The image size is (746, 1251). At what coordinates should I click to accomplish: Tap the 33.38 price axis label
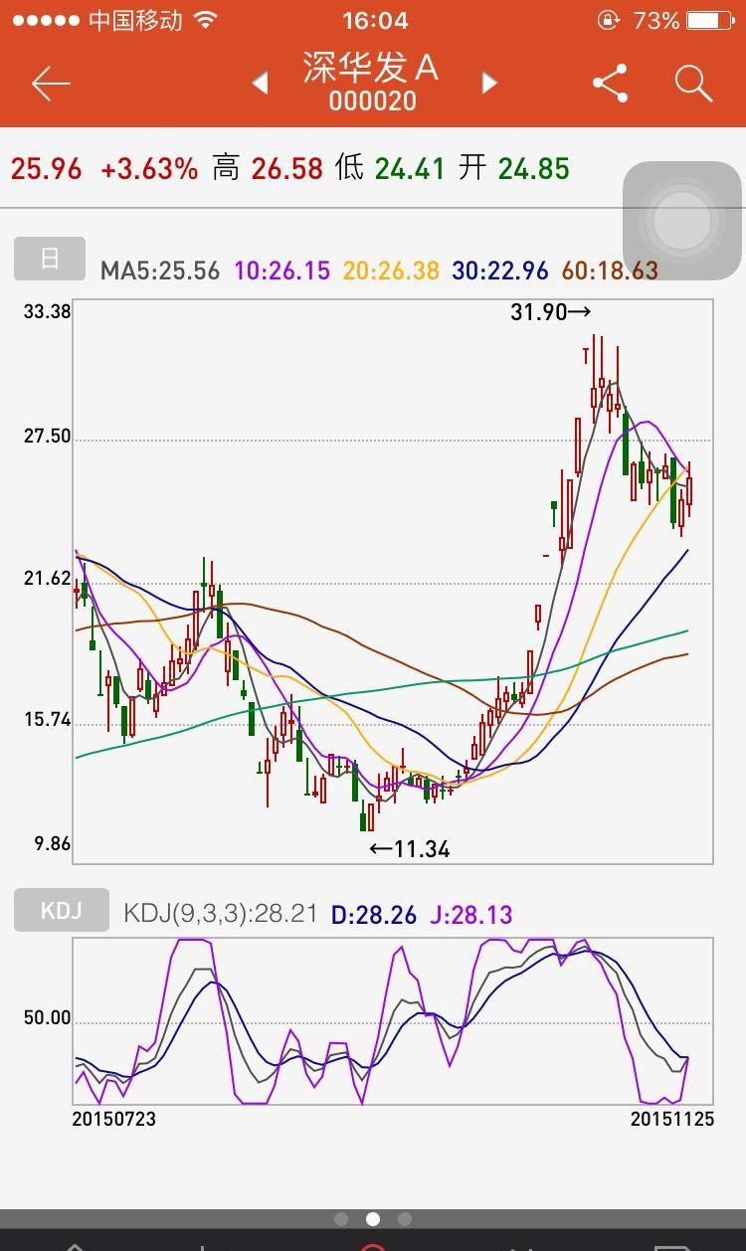[47, 312]
